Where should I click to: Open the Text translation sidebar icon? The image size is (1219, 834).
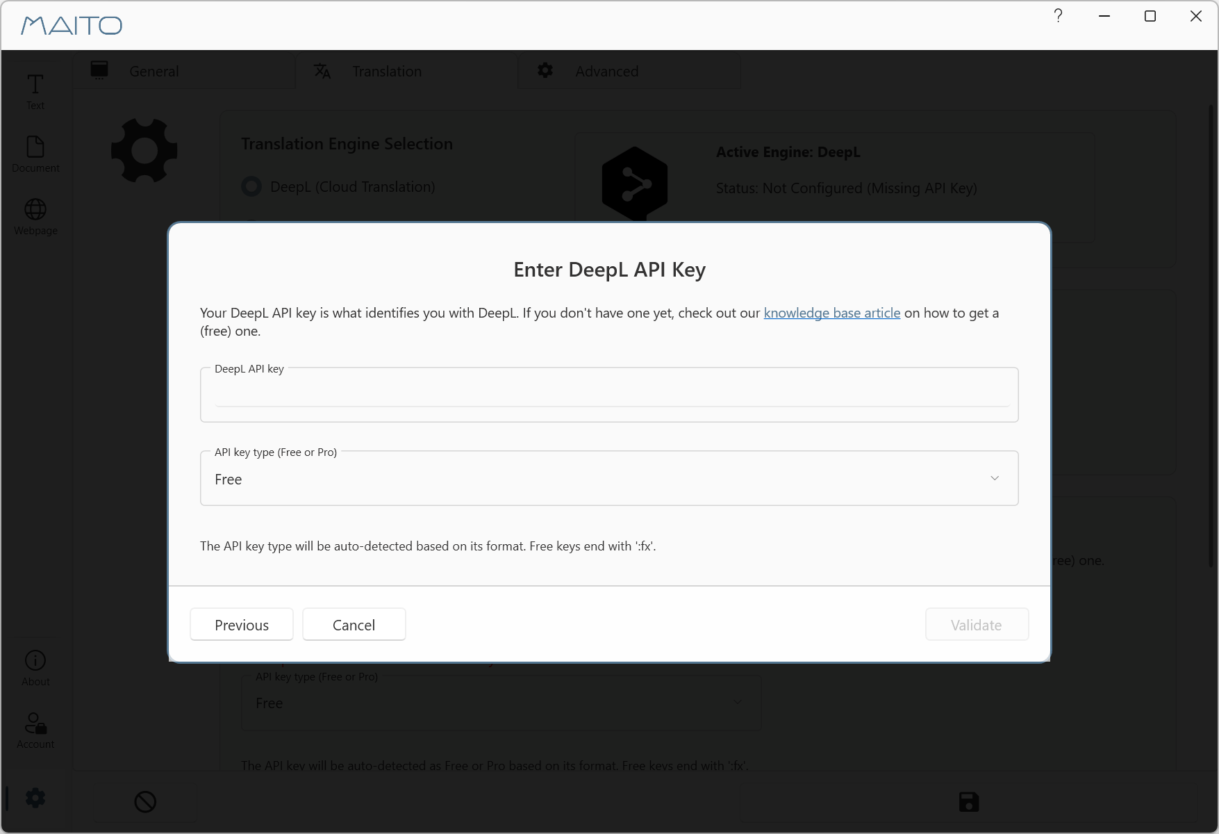tap(35, 91)
